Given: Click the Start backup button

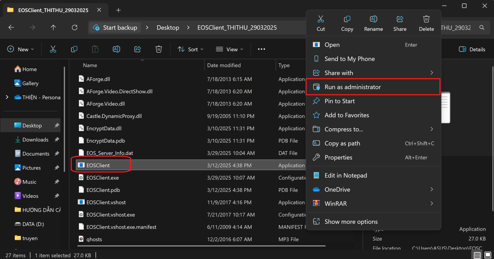Looking at the screenshot, I should click(115, 27).
